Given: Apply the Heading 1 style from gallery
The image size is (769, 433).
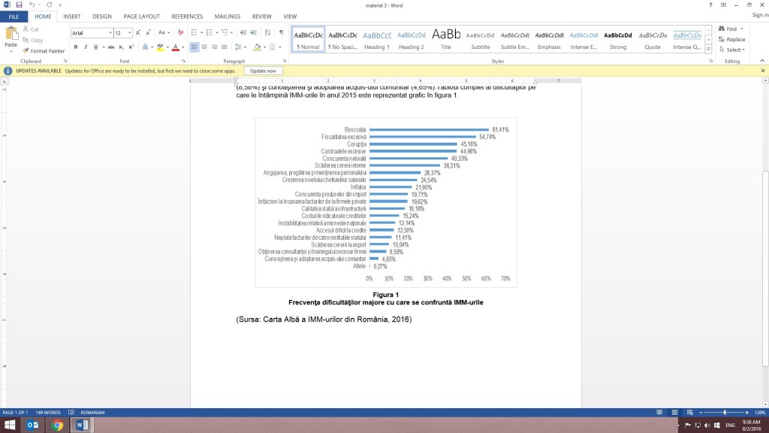Looking at the screenshot, I should (x=376, y=39).
